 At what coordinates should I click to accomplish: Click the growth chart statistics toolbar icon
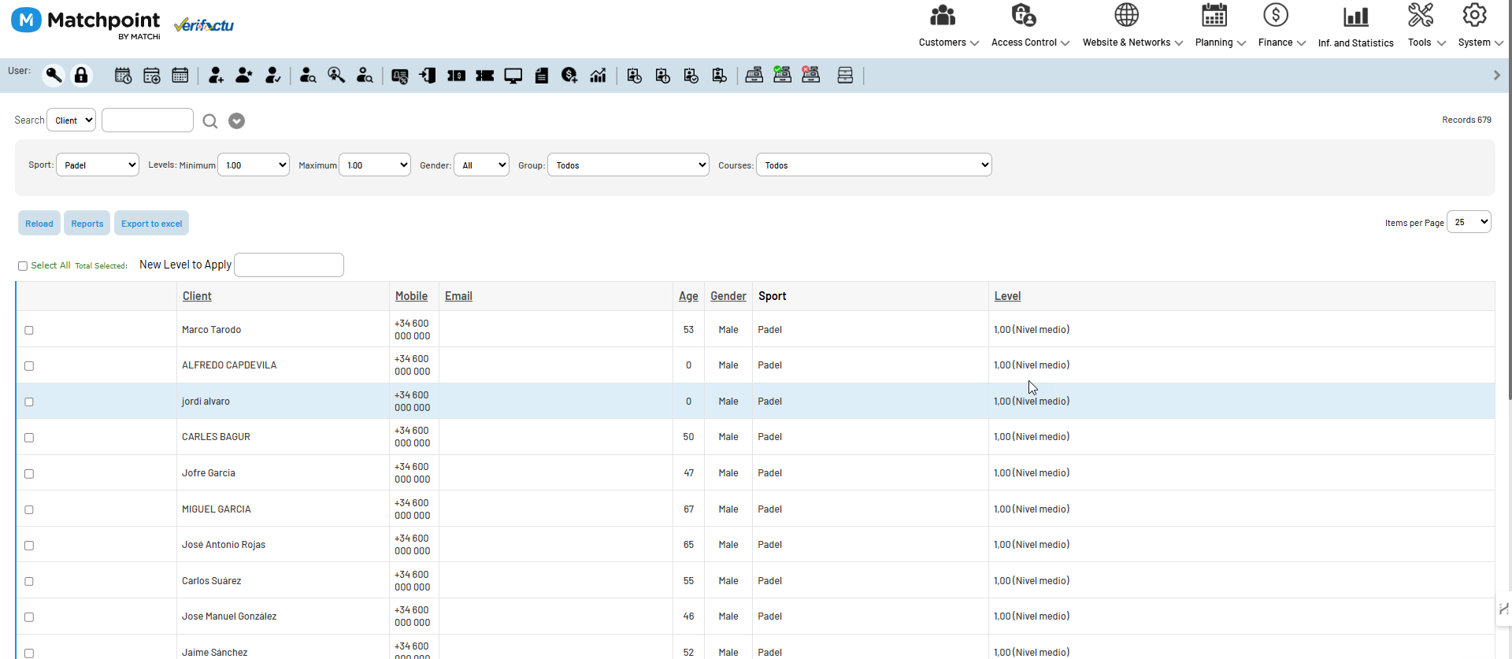pyautogui.click(x=598, y=76)
